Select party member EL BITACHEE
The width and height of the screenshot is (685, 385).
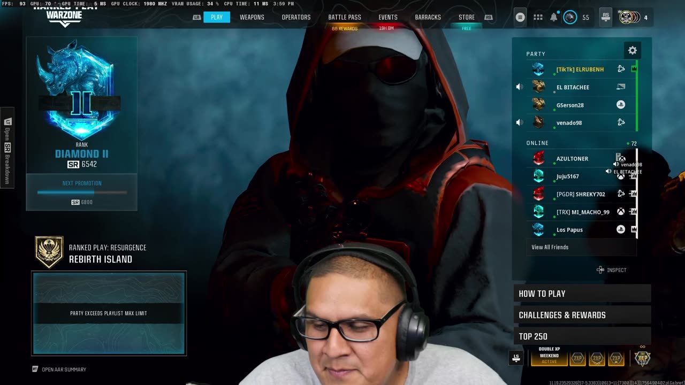pyautogui.click(x=582, y=87)
